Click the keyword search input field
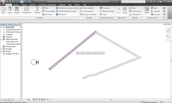172x103 pixels. tap(133, 2)
